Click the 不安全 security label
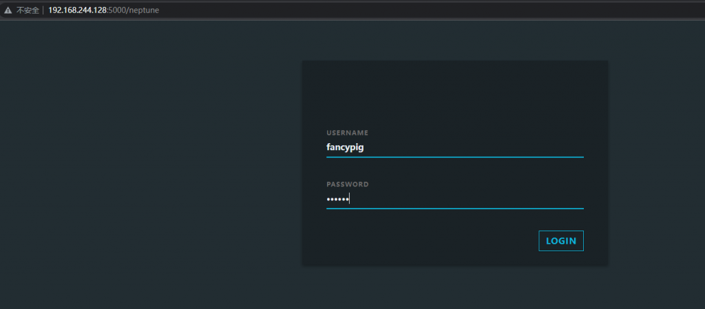This screenshot has height=309, width=705. [26, 10]
